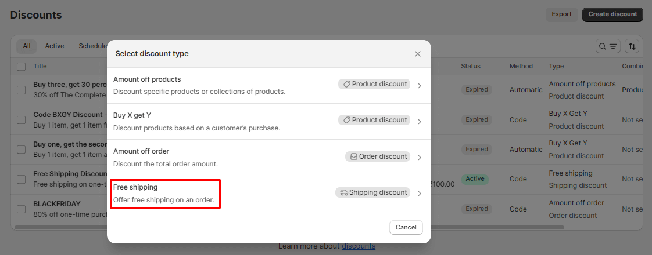Expand Buy X get Y chevron

coord(420,122)
